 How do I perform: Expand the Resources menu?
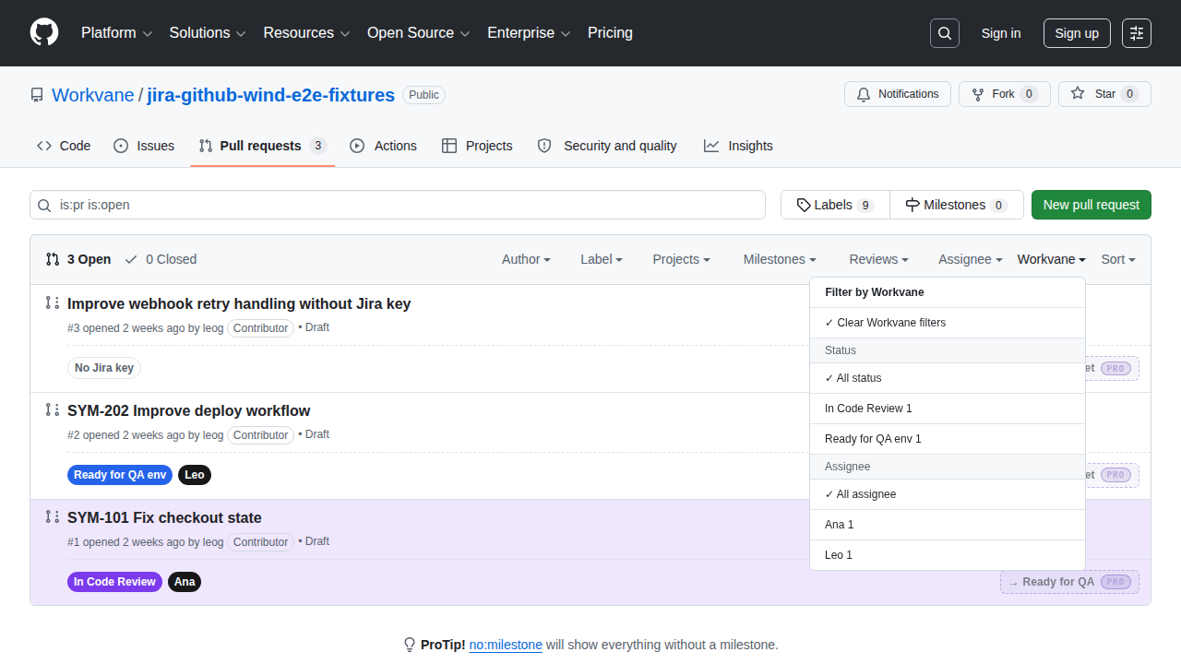click(x=307, y=33)
